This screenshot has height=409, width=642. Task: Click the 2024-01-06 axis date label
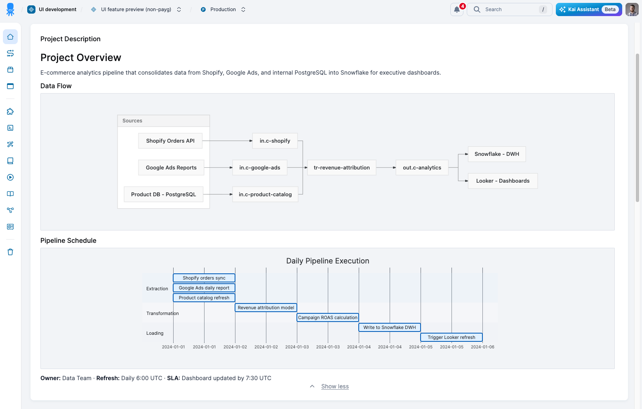point(482,347)
